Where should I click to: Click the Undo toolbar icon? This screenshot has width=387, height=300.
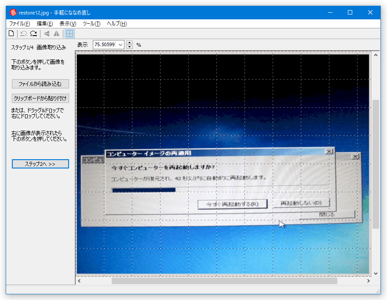click(24, 33)
